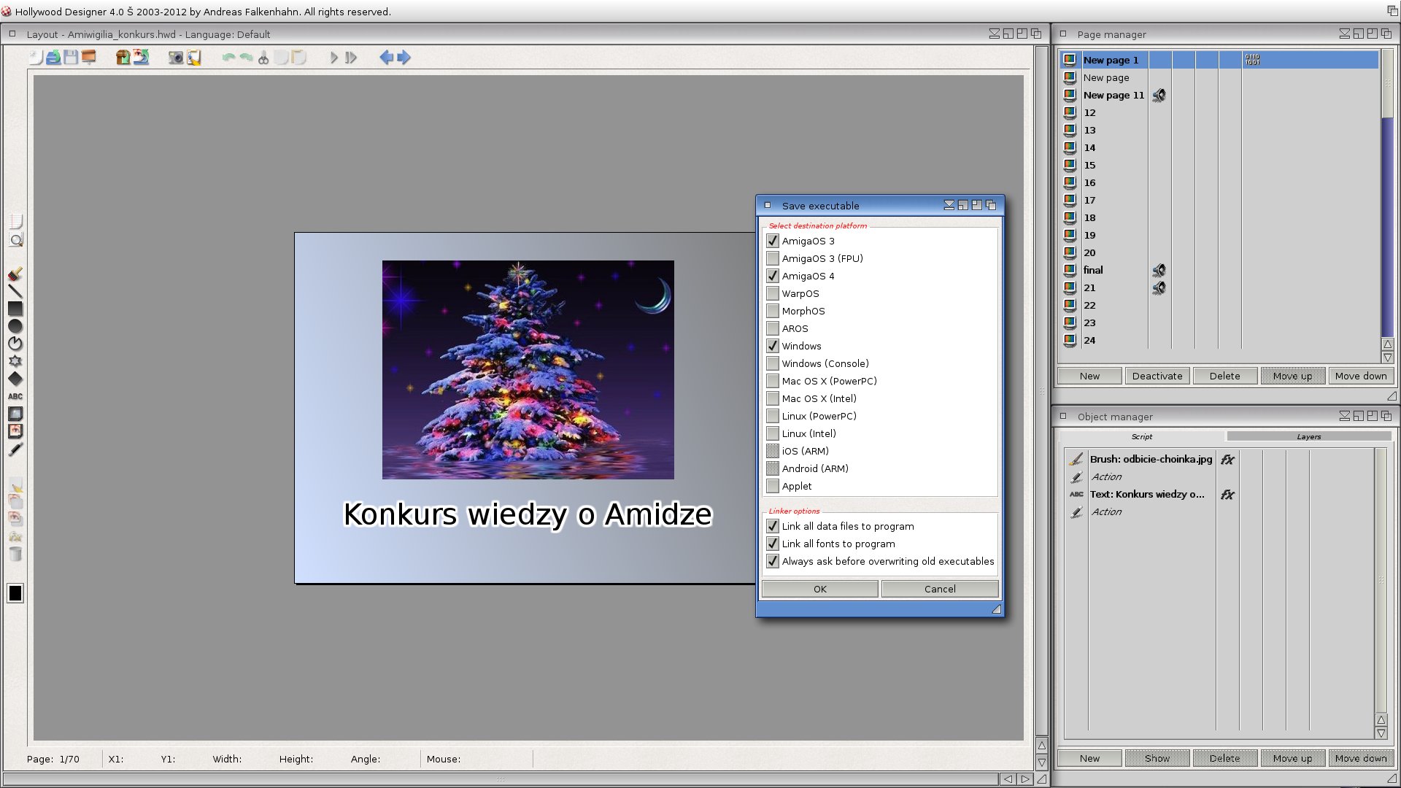Viewport: 1401px width, 788px height.
Task: Click the magnifier zoom tool
Action: click(x=16, y=239)
